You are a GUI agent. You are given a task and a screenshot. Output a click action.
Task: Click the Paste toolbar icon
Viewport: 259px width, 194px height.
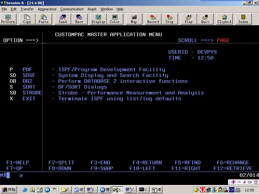click(x=44, y=19)
